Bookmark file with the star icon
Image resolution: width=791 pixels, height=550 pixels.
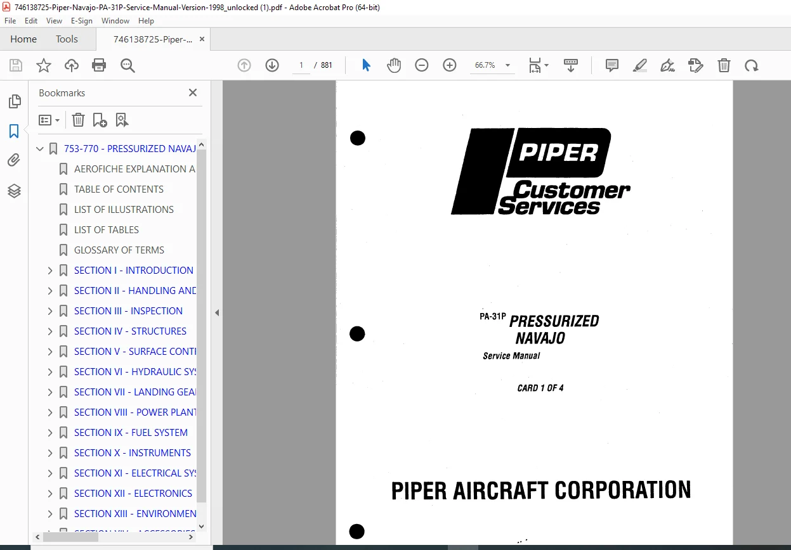(x=43, y=65)
